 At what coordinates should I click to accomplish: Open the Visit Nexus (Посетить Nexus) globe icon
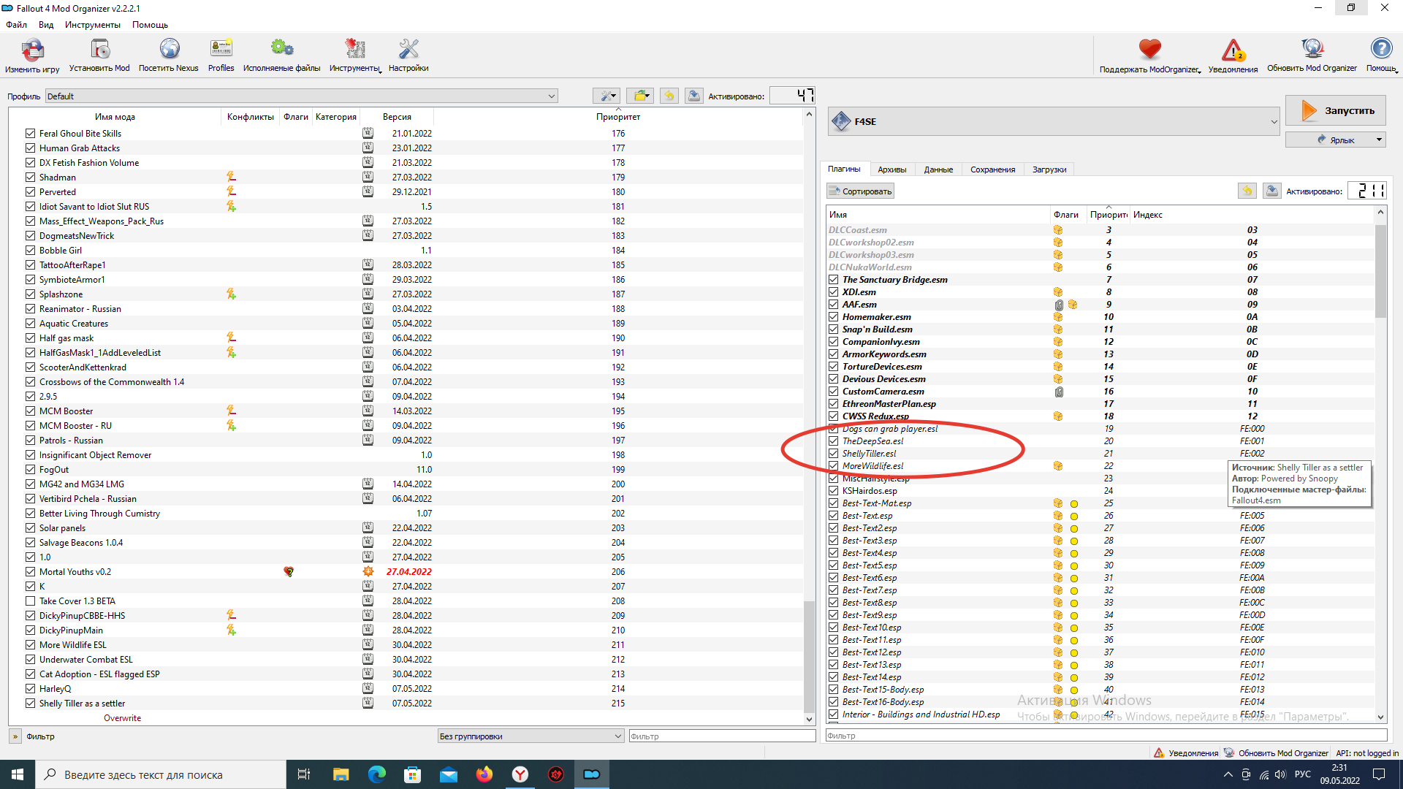[169, 50]
